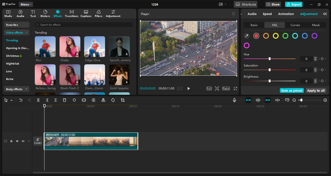Open the Stickers panel

pos(45,13)
